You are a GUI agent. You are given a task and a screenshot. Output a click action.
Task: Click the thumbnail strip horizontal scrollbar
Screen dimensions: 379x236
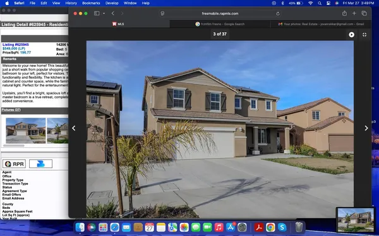[x=14, y=146]
